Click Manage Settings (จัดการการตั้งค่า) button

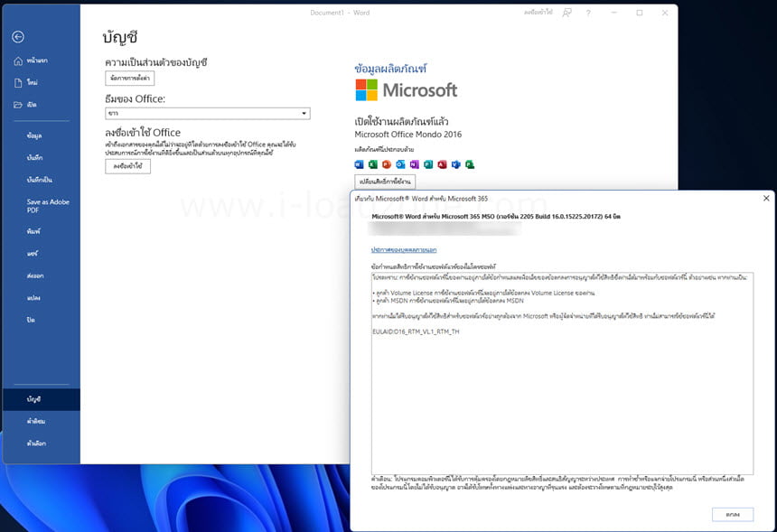pyautogui.click(x=130, y=79)
